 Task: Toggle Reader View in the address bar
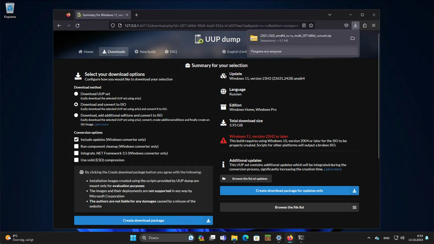(x=304, y=25)
